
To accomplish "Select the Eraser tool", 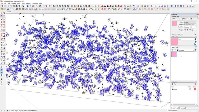I will [x=4, y=16].
